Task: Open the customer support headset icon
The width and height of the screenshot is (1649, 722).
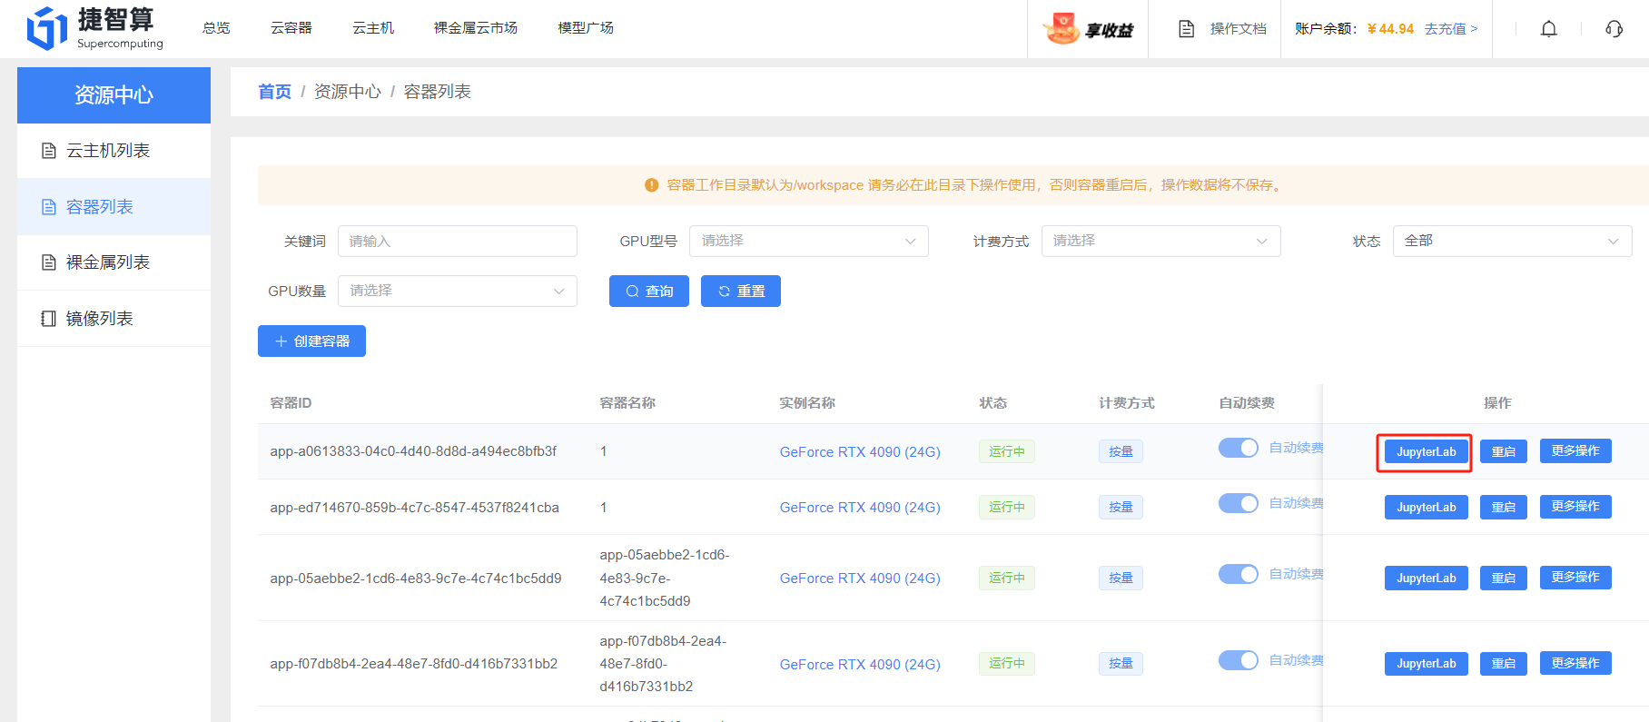Action: (x=1614, y=29)
